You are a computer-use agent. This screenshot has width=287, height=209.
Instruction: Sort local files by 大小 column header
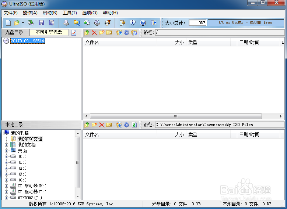point(171,134)
